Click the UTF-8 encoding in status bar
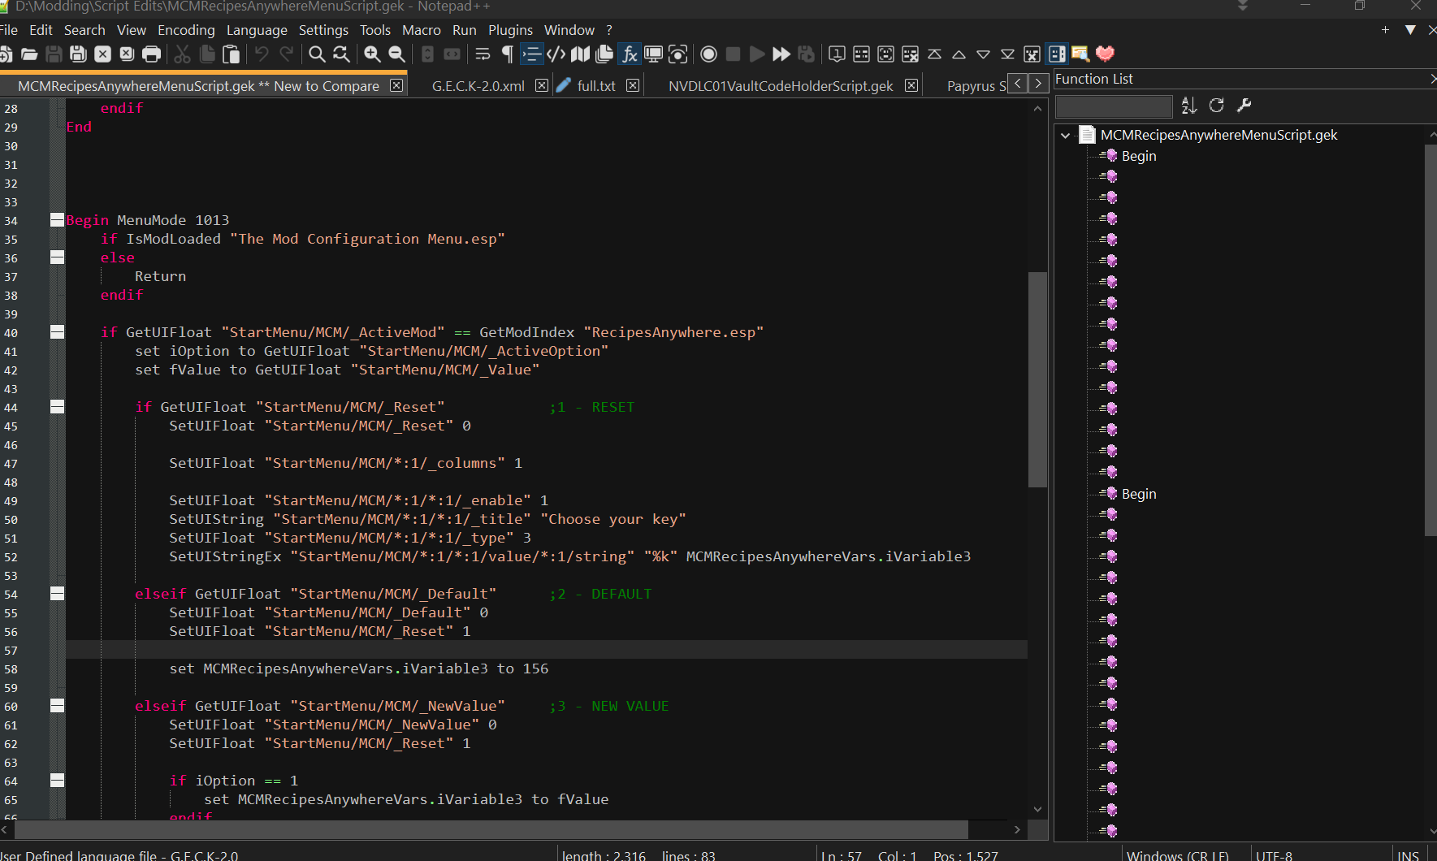This screenshot has height=861, width=1437. point(1274,855)
